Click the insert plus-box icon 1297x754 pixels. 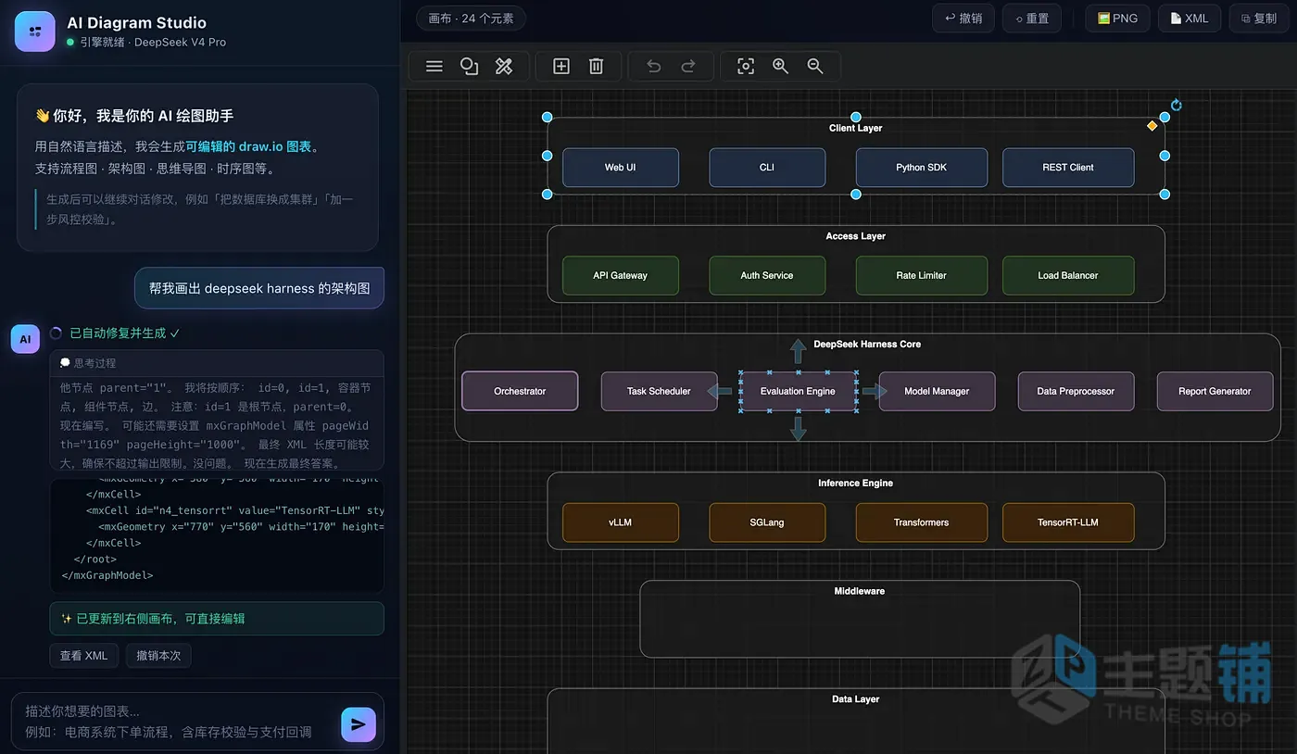tap(561, 66)
